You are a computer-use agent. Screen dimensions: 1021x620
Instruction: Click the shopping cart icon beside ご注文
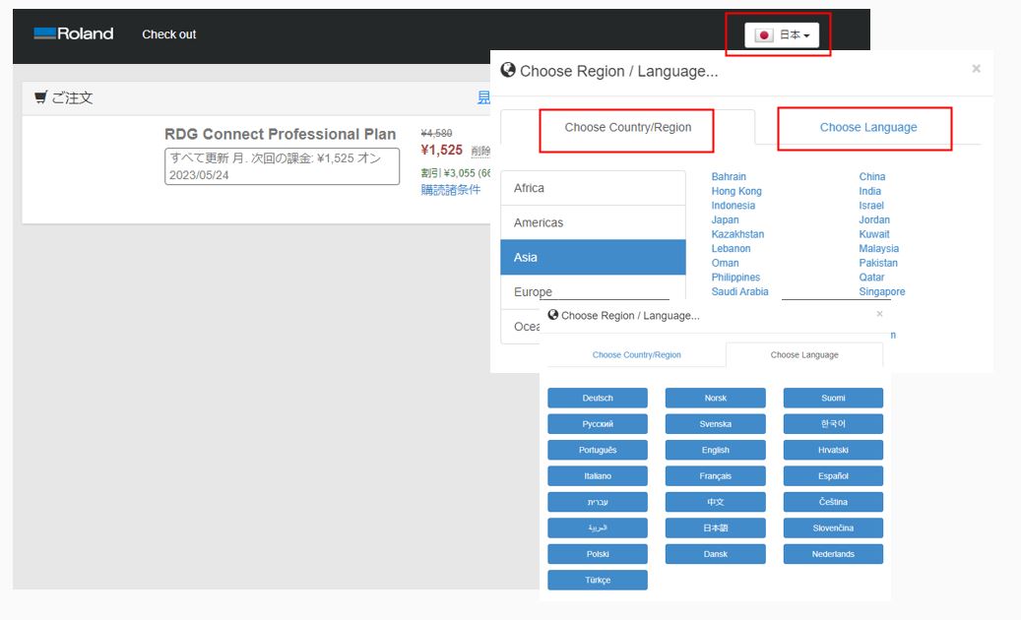(x=41, y=97)
